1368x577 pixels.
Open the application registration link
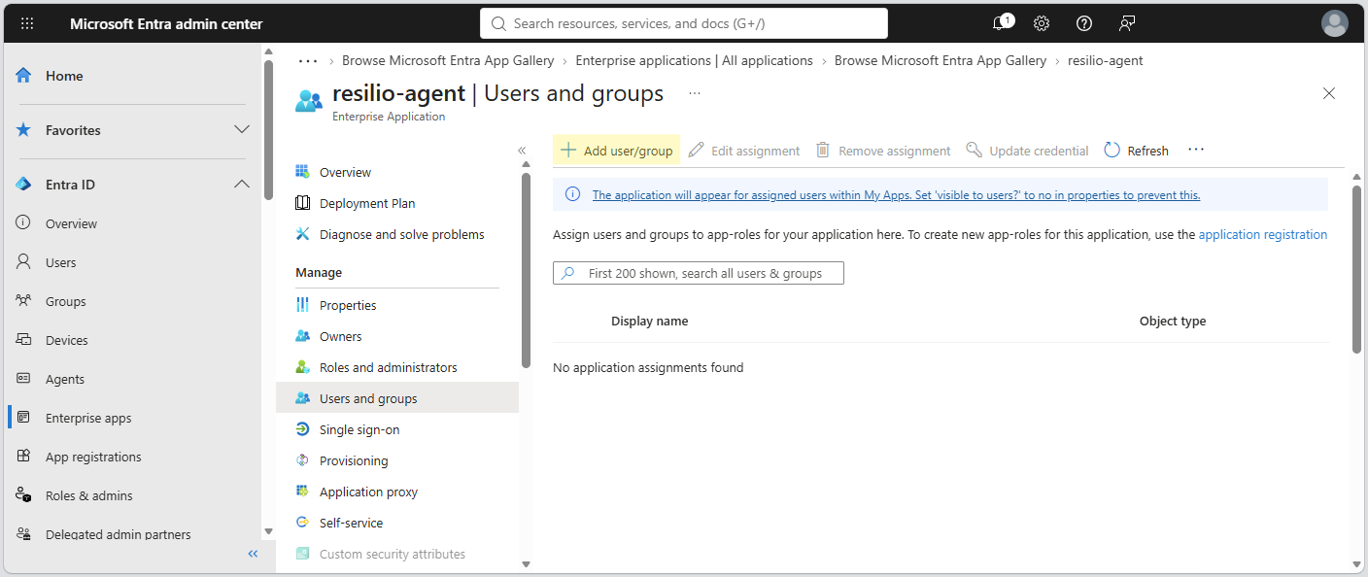click(1262, 234)
